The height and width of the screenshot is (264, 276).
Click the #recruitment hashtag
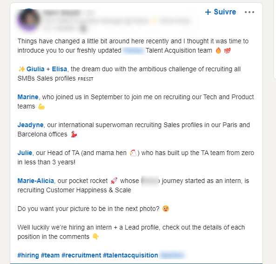point(81,255)
